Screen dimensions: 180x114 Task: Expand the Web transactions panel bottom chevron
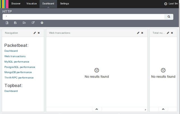click(x=96, y=109)
